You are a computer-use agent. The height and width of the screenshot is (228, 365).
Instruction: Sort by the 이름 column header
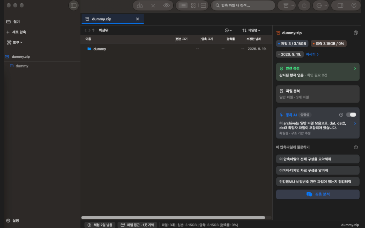pyautogui.click(x=88, y=39)
